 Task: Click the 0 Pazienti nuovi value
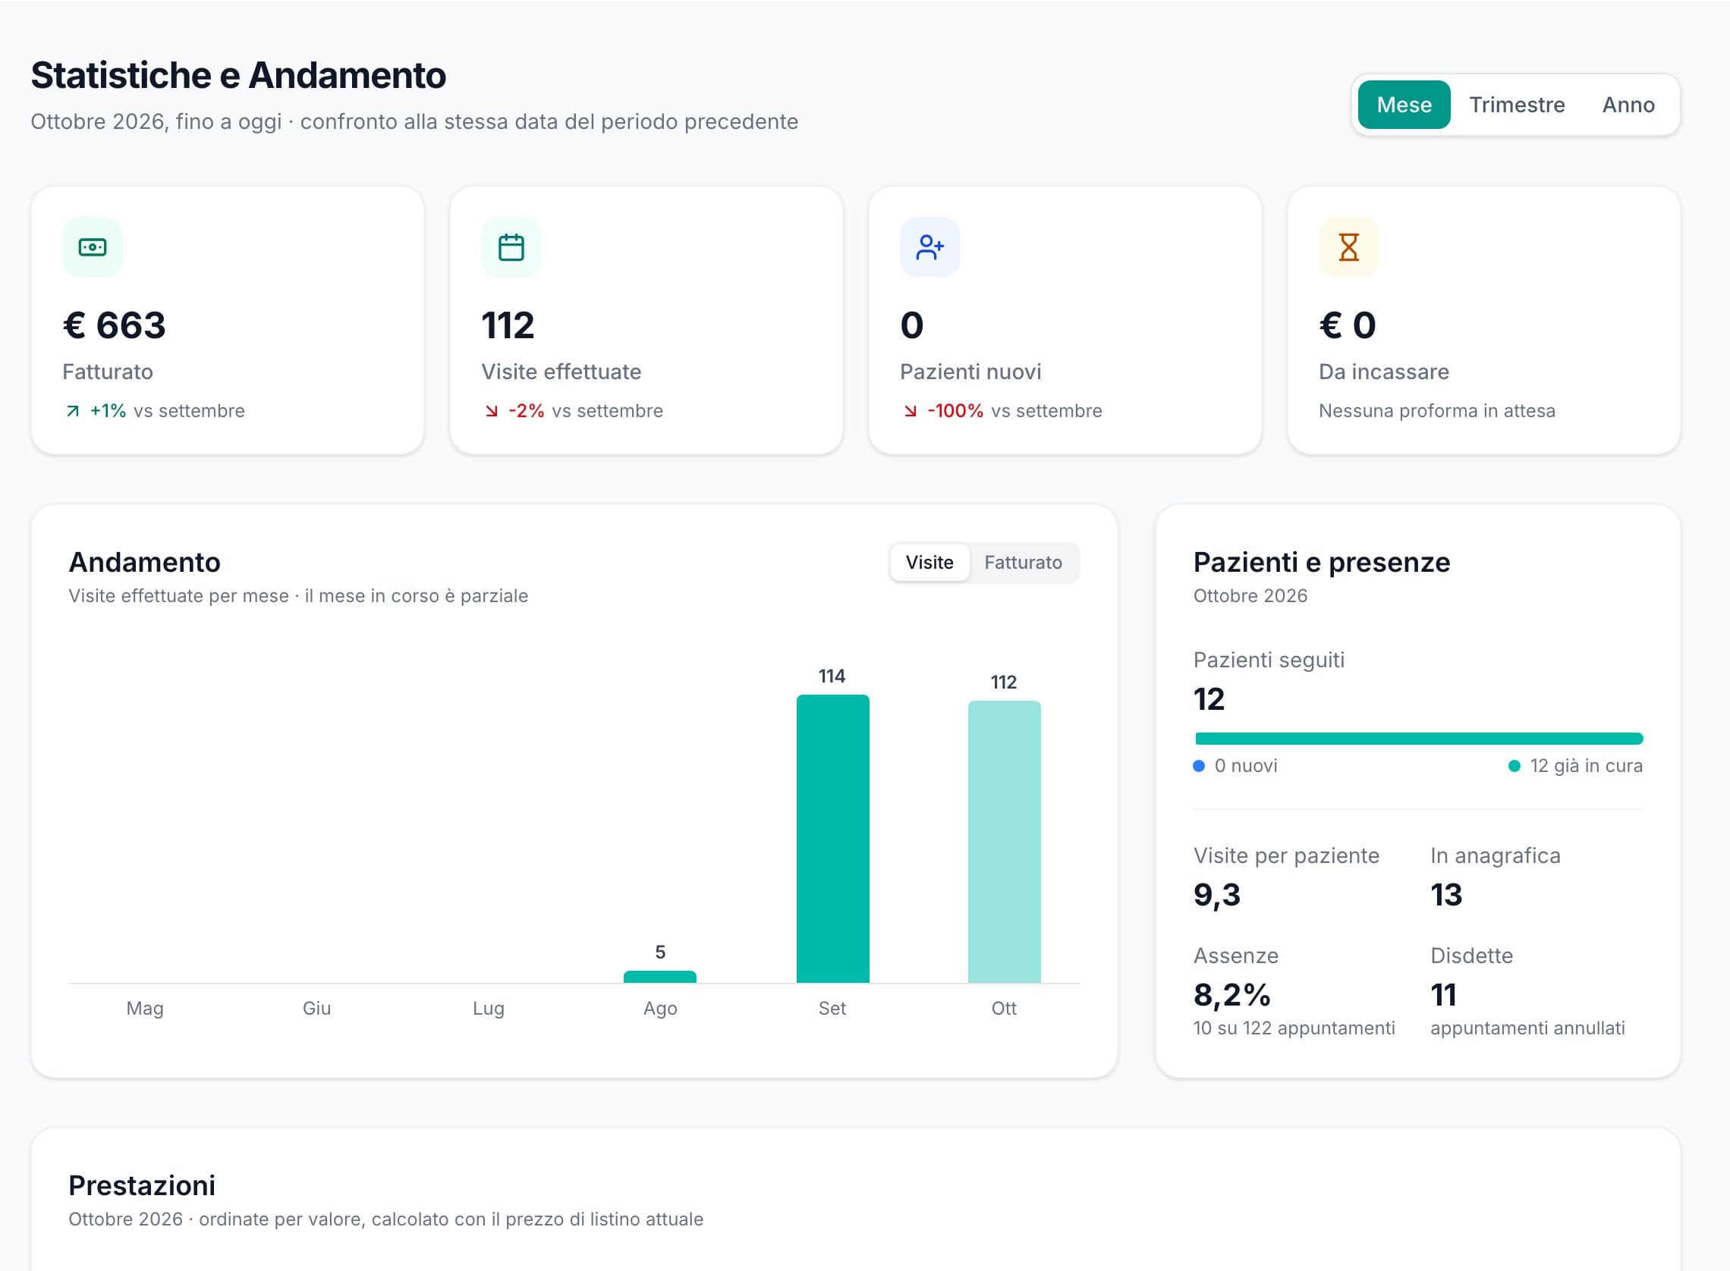[x=912, y=325]
